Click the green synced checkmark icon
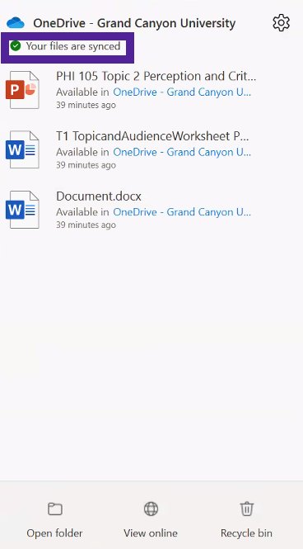This screenshot has width=303, height=549. [x=16, y=46]
